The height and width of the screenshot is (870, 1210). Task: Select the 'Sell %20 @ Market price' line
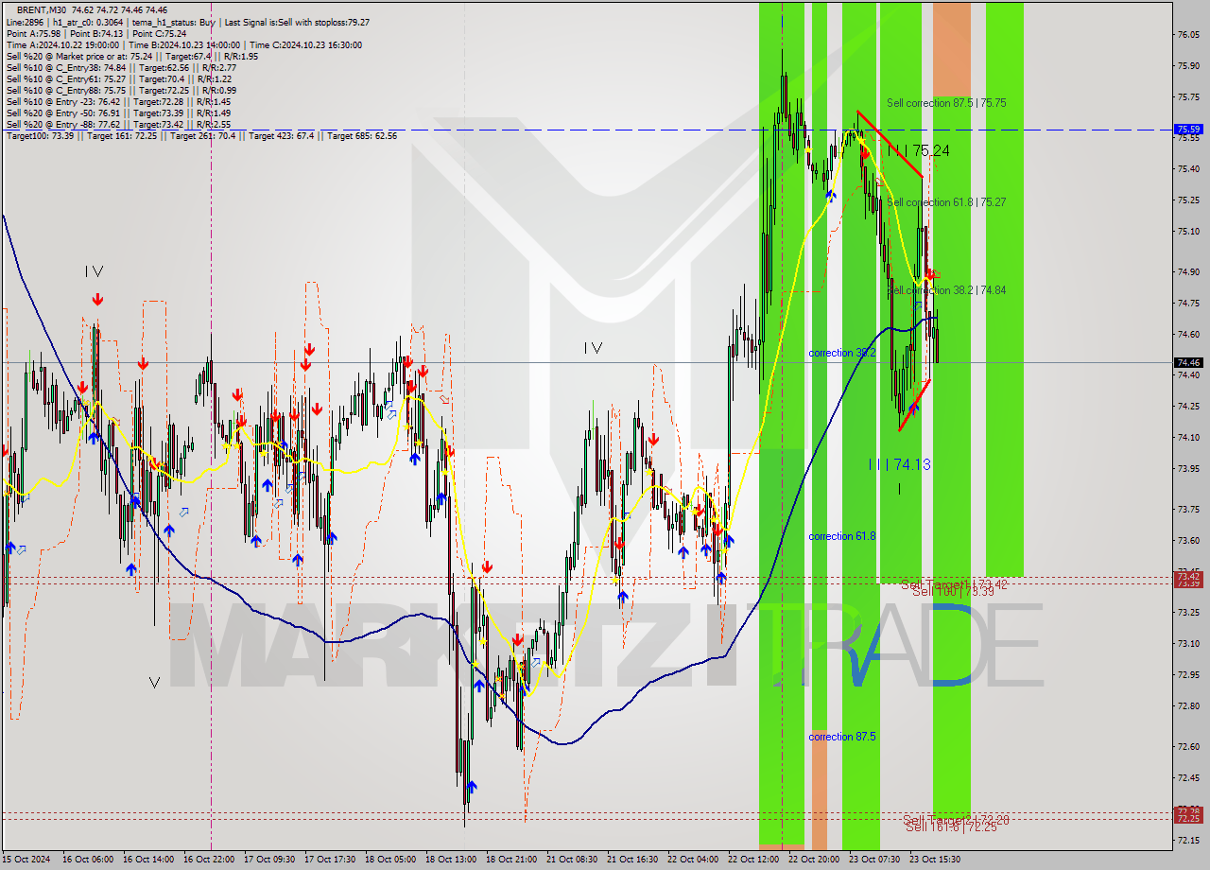(131, 56)
